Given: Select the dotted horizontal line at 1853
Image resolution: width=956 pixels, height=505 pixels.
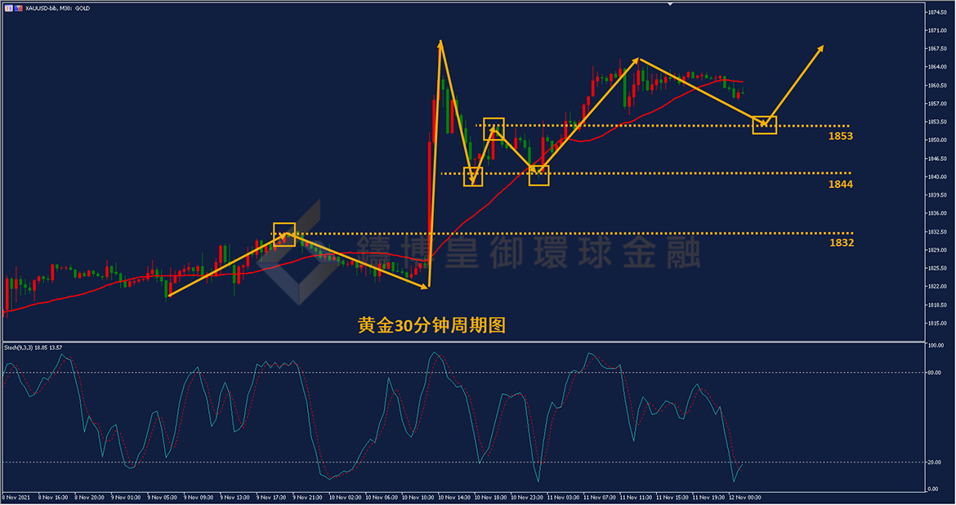Looking at the screenshot, I should [x=663, y=126].
